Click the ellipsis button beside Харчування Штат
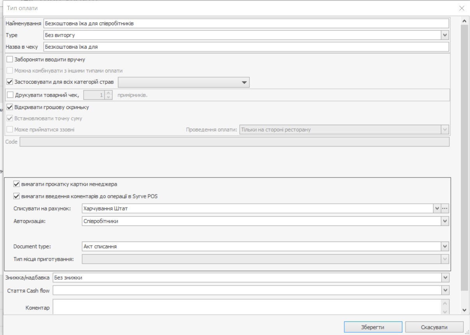 (x=445, y=209)
